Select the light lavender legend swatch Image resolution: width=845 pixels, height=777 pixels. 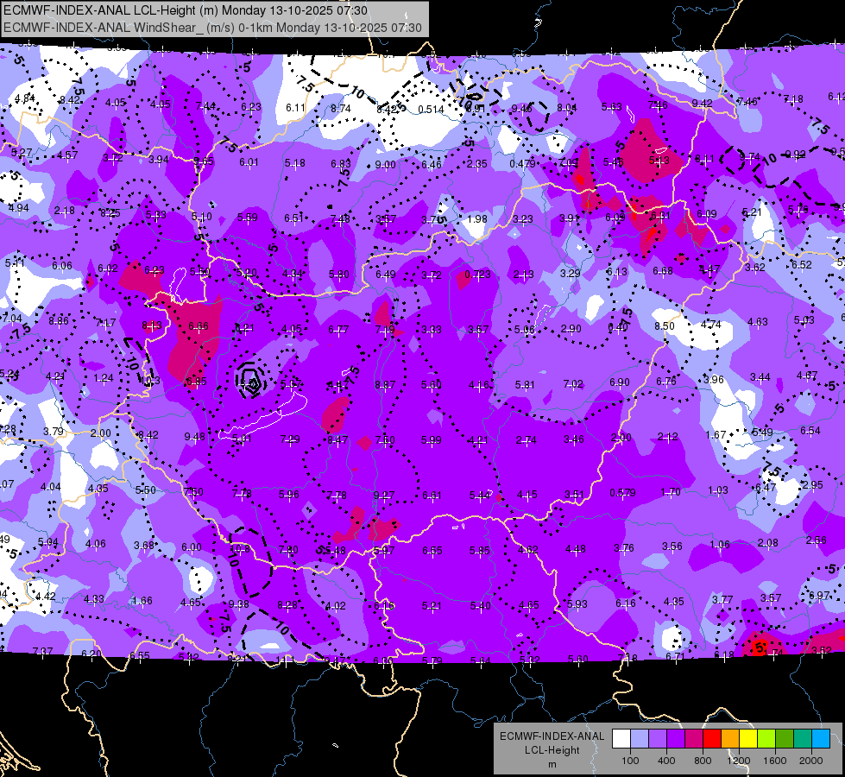[x=639, y=739]
